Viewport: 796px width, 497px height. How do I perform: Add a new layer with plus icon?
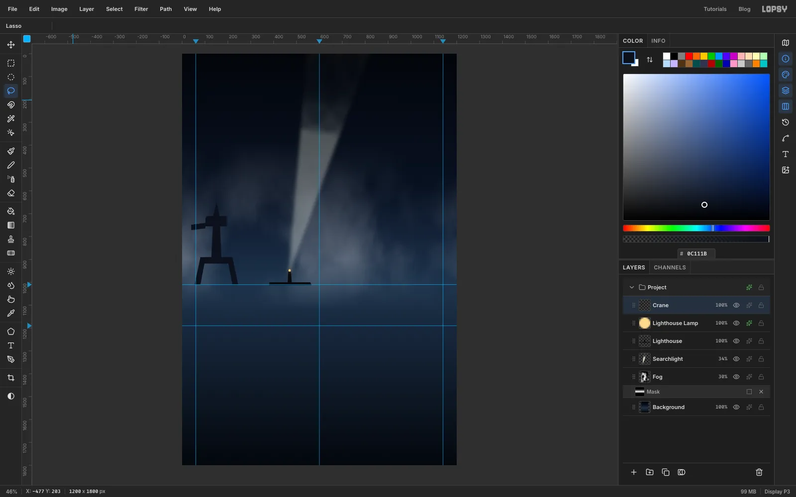[634, 472]
